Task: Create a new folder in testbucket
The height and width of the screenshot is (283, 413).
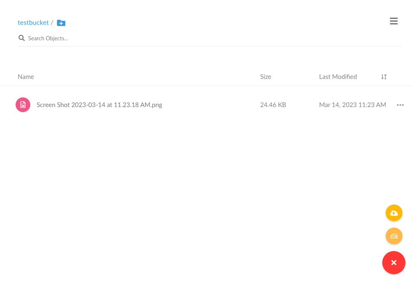Action: (61, 23)
